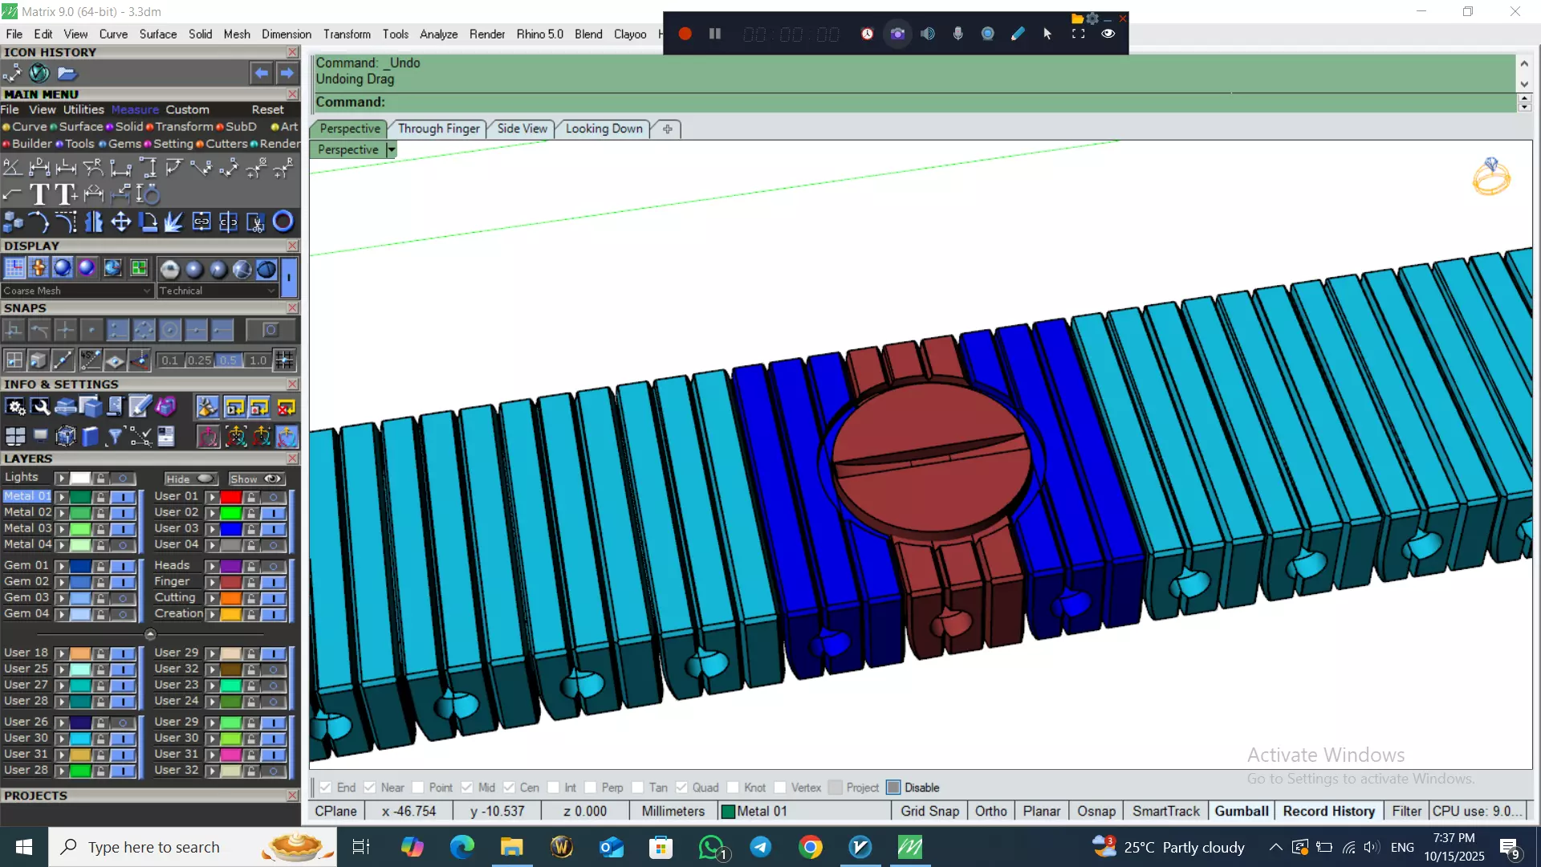Click the filter funnel icon

pyautogui.click(x=115, y=436)
